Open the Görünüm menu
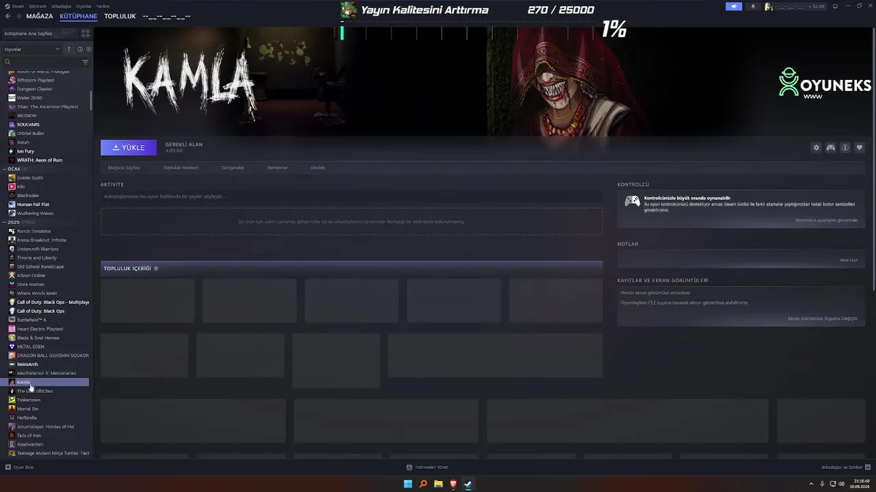The image size is (876, 492). coord(38,6)
